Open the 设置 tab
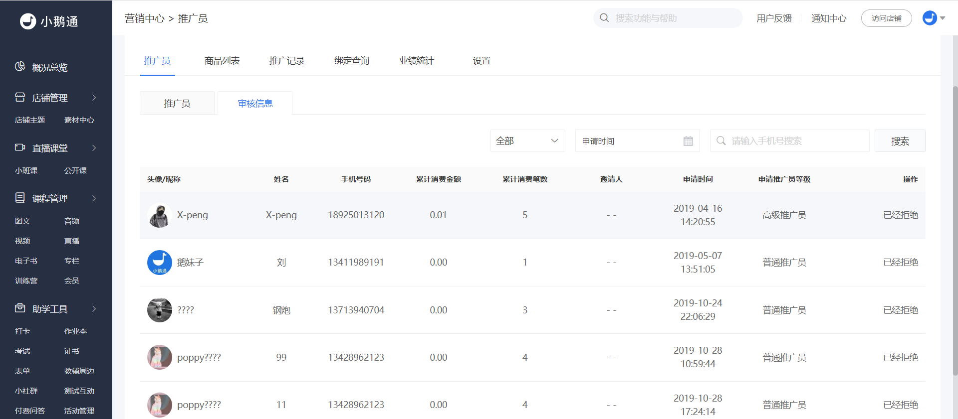 pos(481,61)
